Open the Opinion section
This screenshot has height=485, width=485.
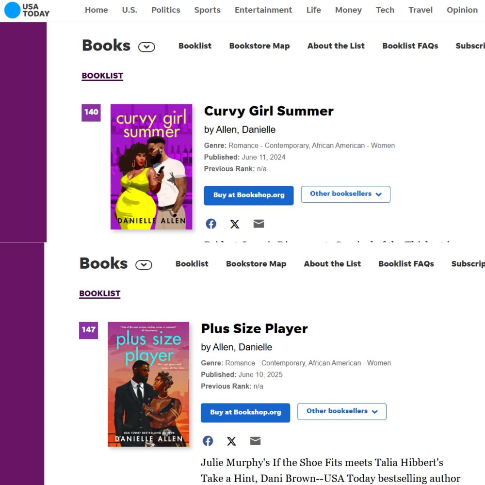point(462,10)
